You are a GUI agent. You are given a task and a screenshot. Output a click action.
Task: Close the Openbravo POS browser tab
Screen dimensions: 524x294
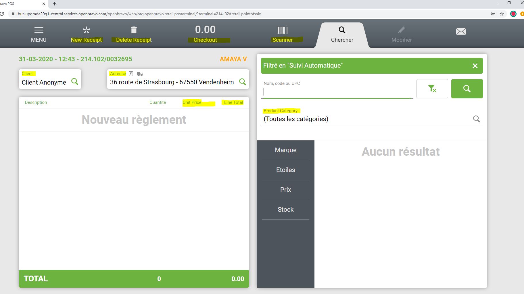44,4
